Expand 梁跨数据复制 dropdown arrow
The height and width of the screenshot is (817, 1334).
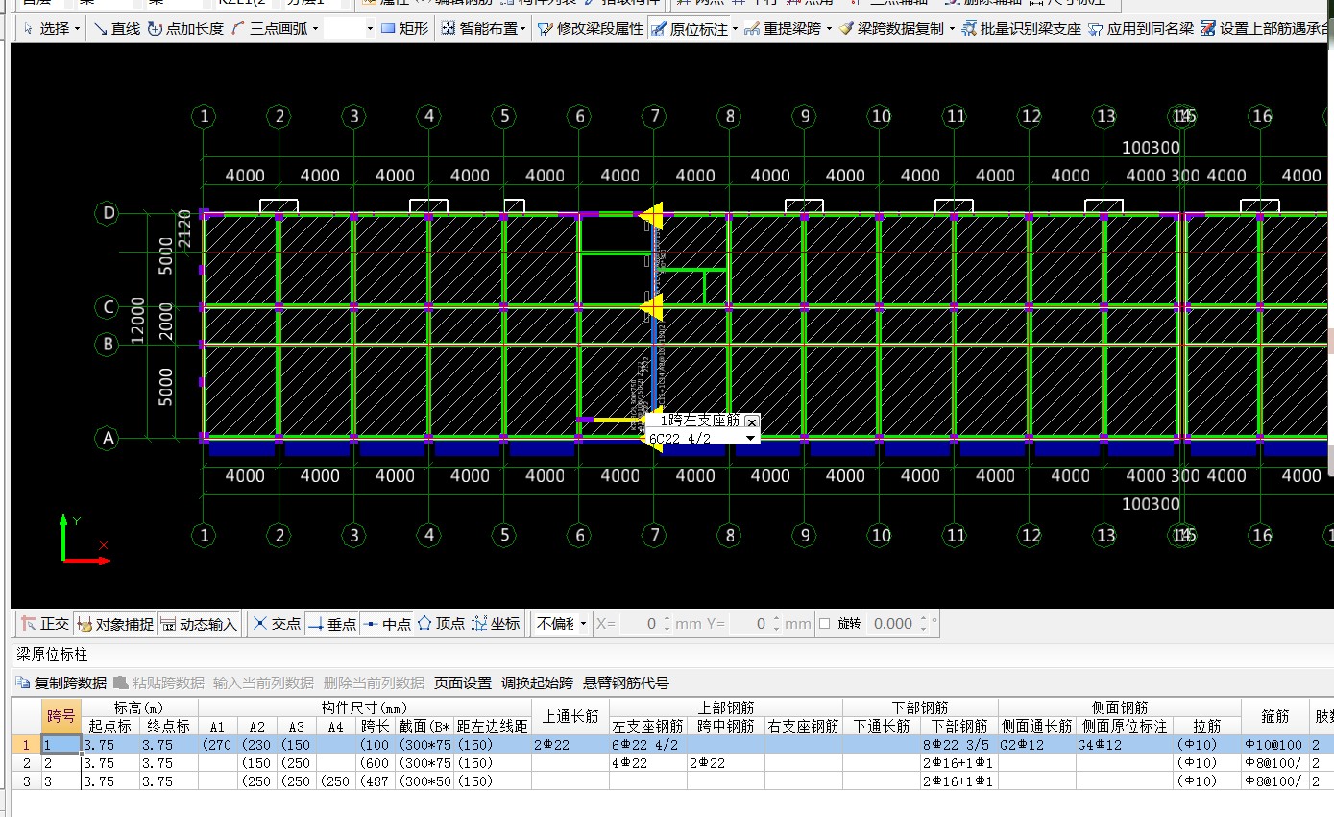(952, 29)
